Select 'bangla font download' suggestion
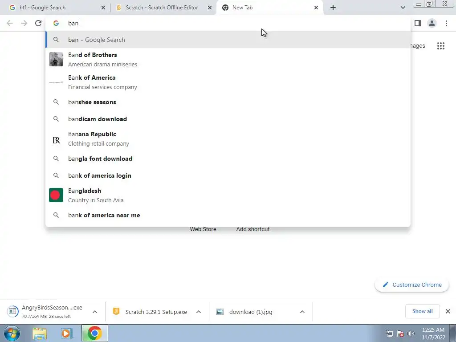Image resolution: width=456 pixels, height=342 pixels. (228, 159)
